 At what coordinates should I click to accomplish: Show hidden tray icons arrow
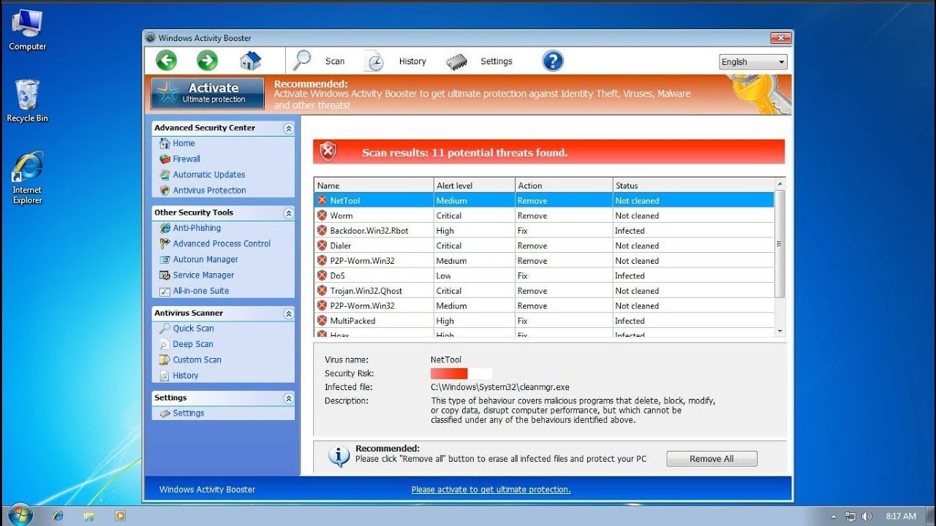tap(834, 516)
